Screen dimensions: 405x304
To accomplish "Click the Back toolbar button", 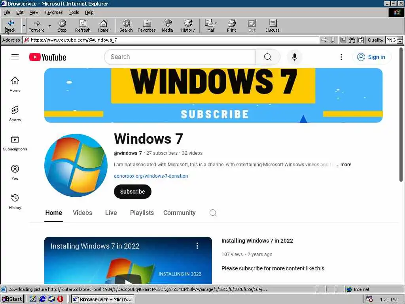I will pos(11,26).
